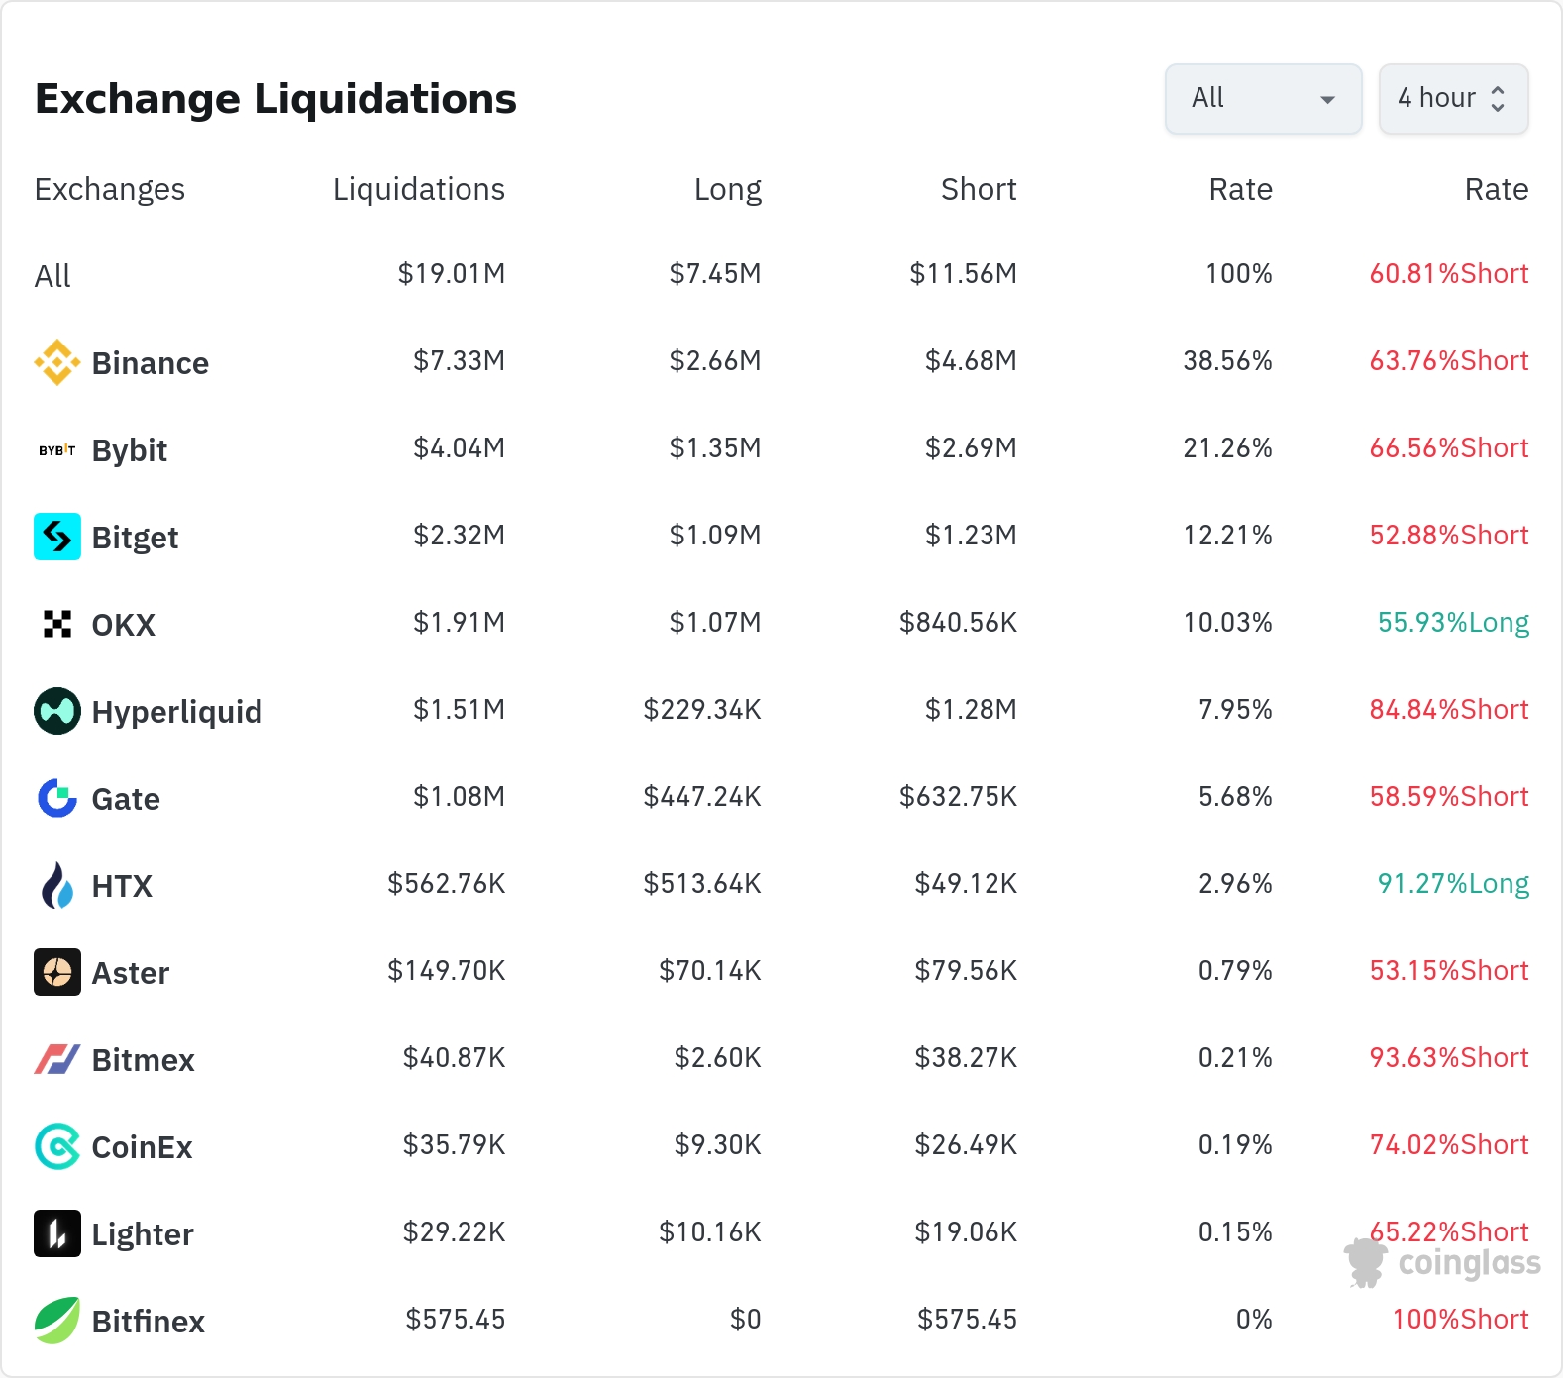
Task: Click the Lighter logo icon
Action: click(57, 1233)
